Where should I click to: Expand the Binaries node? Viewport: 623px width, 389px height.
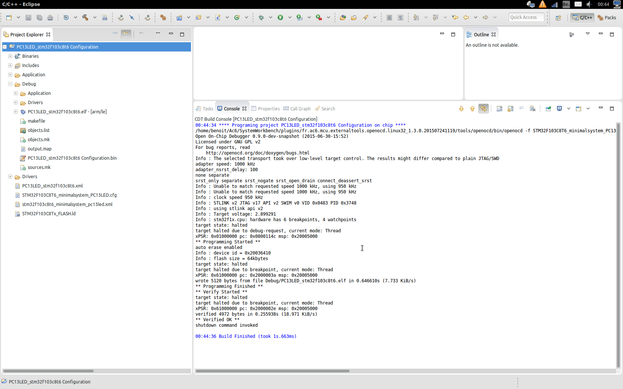10,56
